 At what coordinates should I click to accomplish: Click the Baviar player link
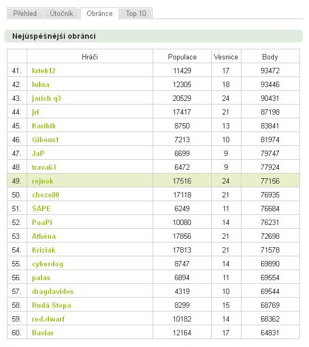[43, 333]
